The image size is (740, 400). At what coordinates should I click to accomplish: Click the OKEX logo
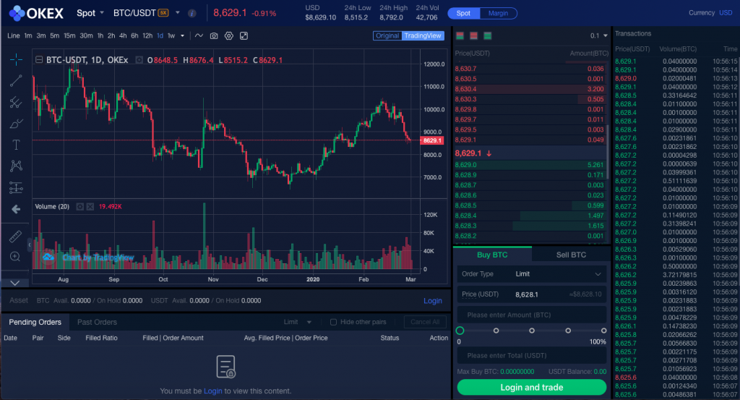click(36, 13)
